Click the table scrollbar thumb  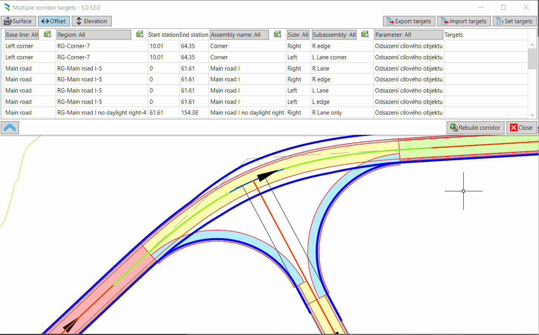(x=532, y=59)
